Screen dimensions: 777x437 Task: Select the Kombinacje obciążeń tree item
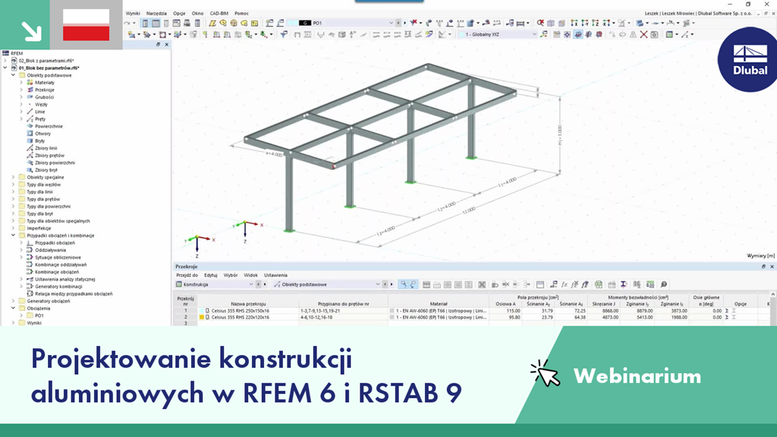click(x=56, y=272)
